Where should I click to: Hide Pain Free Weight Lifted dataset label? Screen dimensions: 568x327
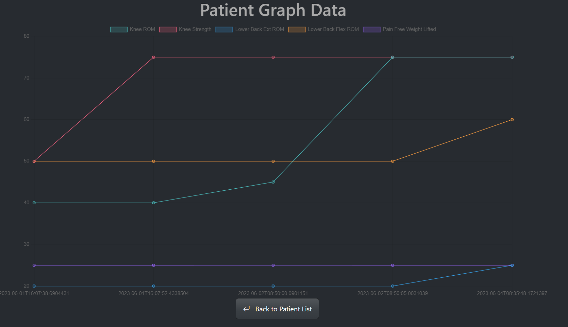[409, 29]
